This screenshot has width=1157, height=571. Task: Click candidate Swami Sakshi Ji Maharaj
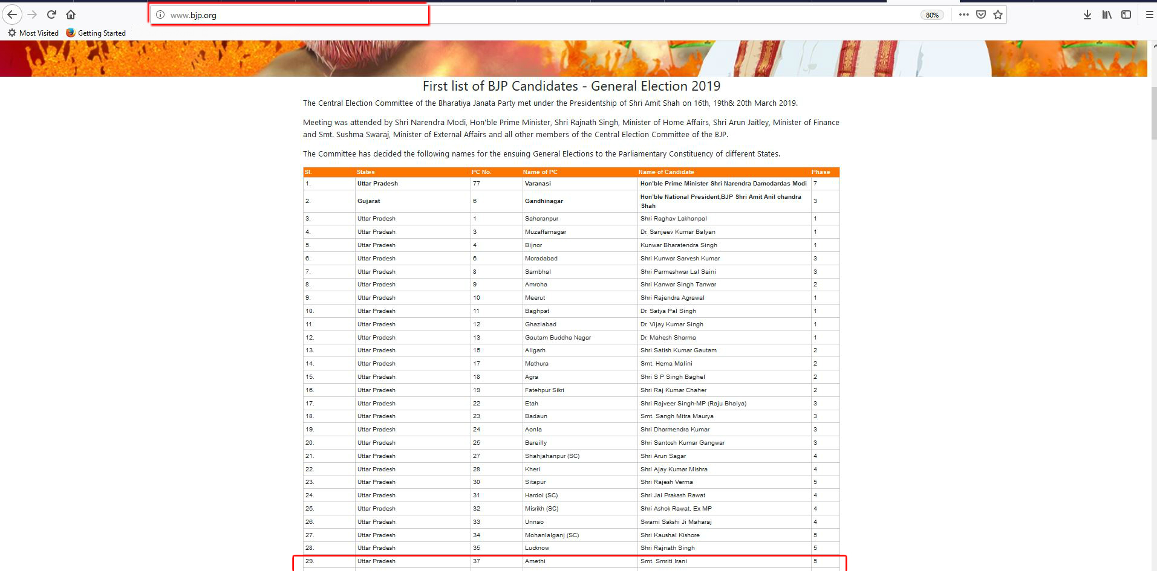tap(676, 522)
